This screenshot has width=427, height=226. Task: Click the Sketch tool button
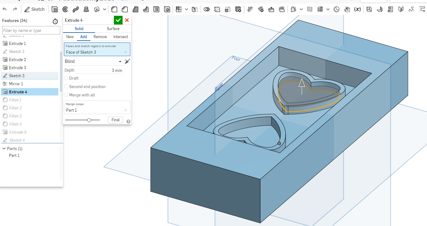coord(34,9)
